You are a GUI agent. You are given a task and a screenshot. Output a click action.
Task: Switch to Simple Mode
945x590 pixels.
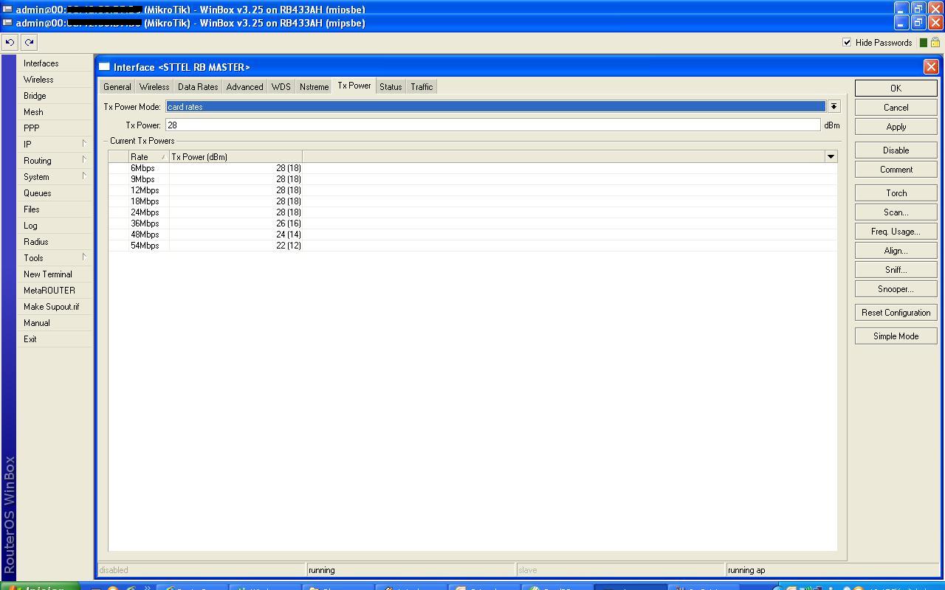(x=896, y=336)
